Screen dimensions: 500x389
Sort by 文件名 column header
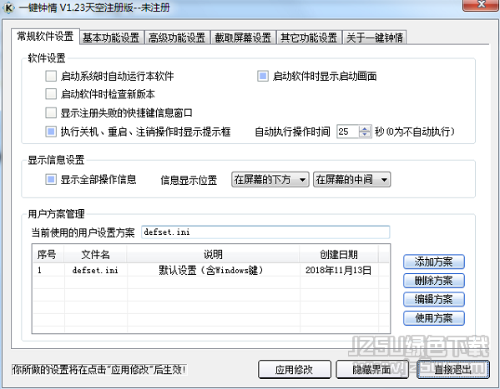click(x=95, y=254)
